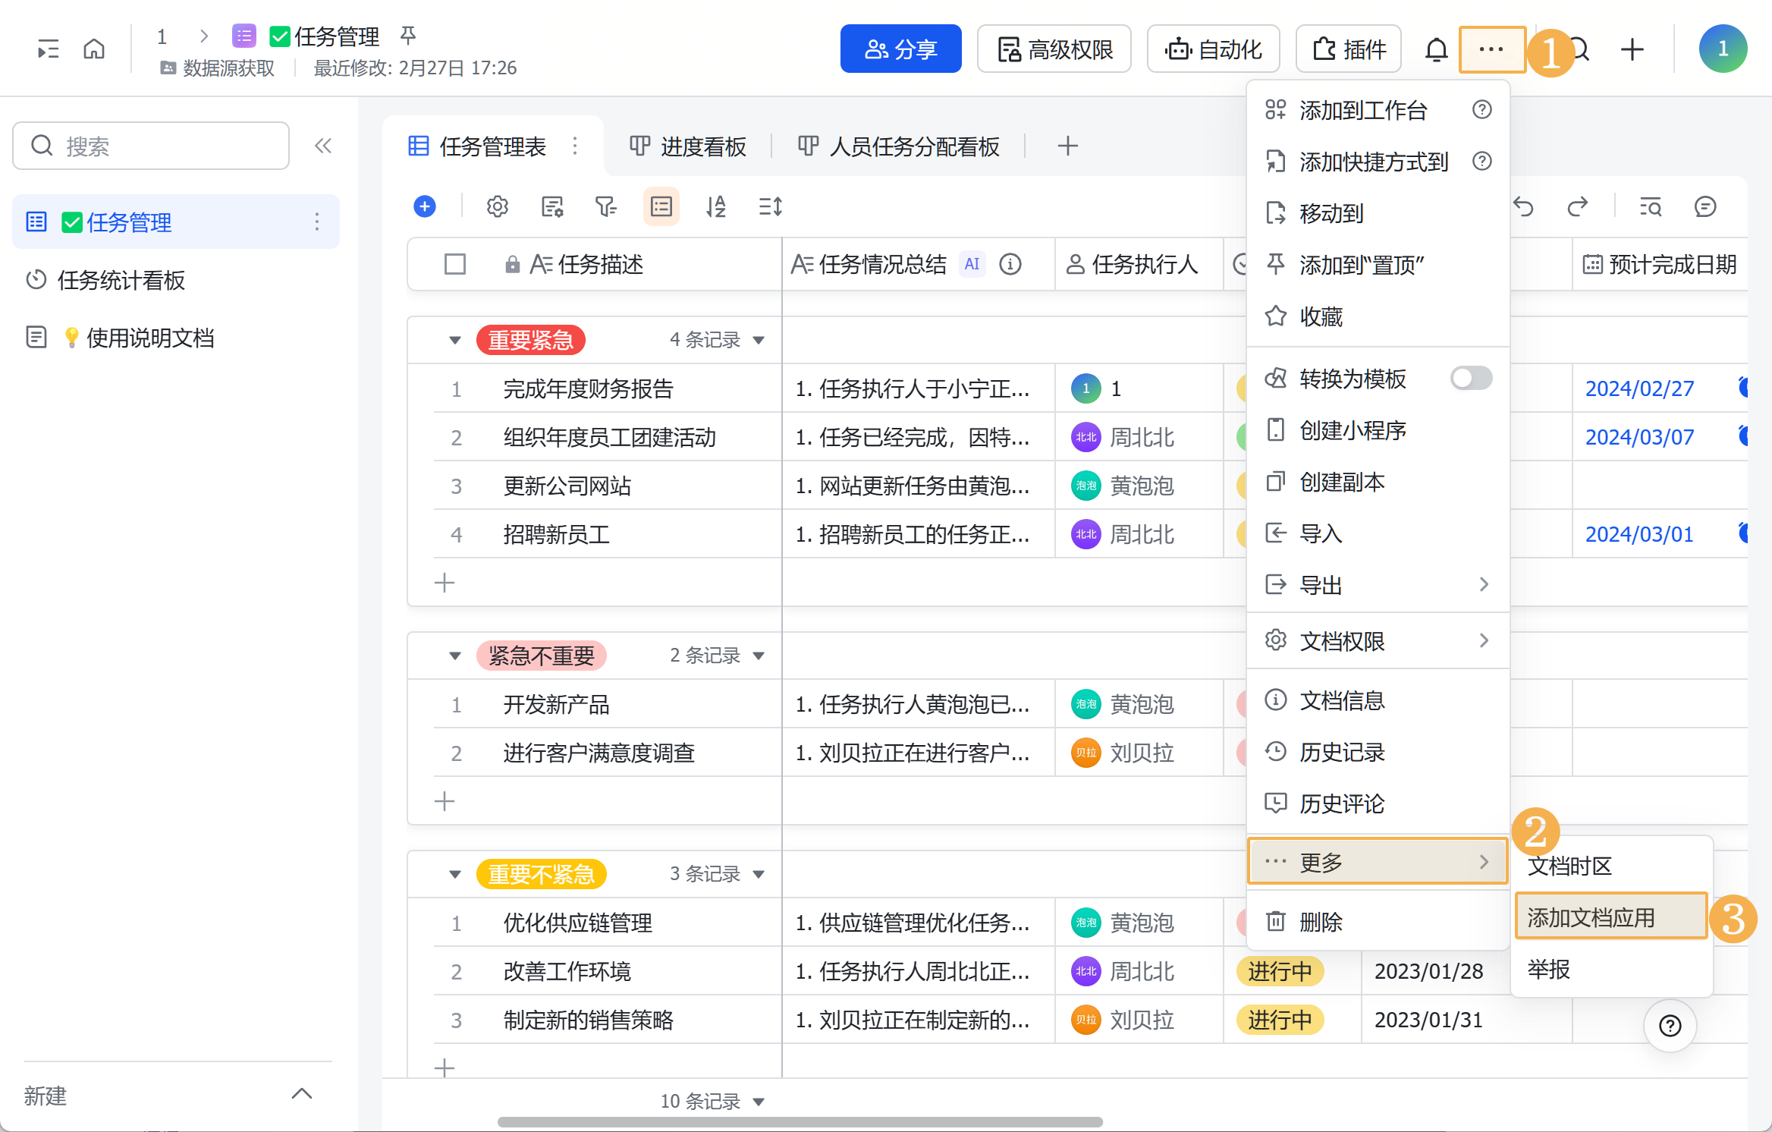Open the 自动化 button

click(x=1213, y=49)
